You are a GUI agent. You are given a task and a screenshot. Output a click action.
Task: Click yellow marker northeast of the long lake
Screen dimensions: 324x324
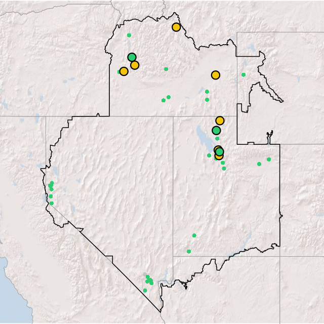tap(220, 120)
